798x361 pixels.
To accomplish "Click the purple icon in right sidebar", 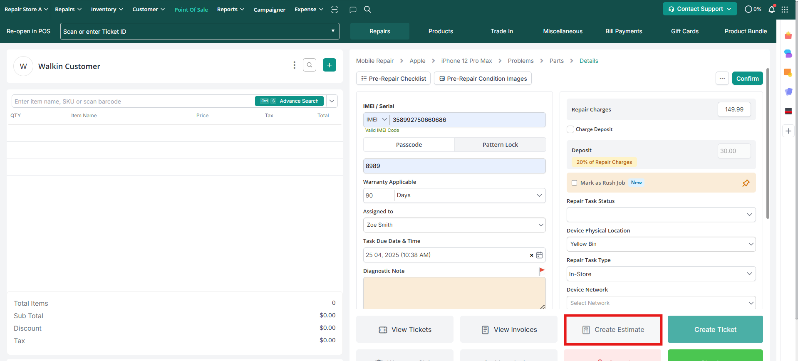I will click(x=788, y=91).
